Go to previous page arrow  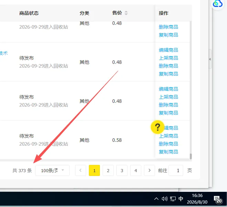(81, 170)
